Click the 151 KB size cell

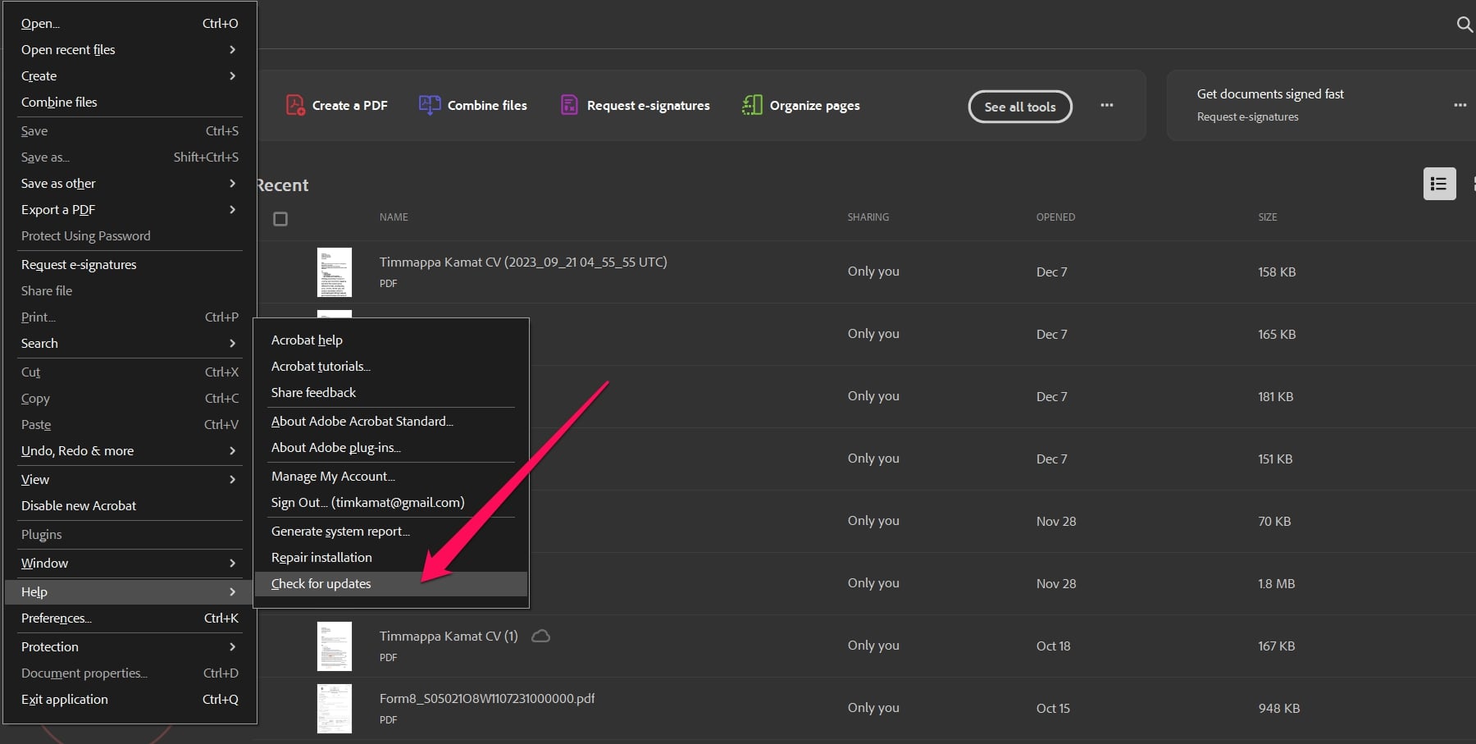pyautogui.click(x=1275, y=459)
